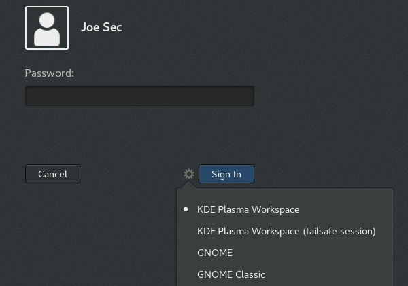The image size is (408, 286).
Task: Go back to user list with Cancel
Action: [52, 174]
